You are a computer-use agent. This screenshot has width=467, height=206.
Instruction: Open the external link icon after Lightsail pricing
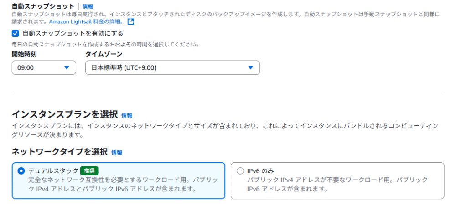coord(131,22)
